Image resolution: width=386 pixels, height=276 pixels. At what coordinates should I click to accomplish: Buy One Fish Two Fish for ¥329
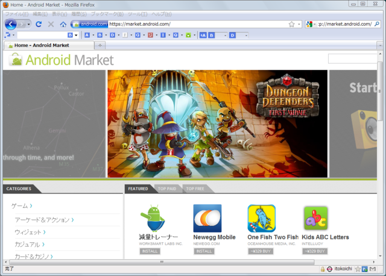tap(261, 251)
